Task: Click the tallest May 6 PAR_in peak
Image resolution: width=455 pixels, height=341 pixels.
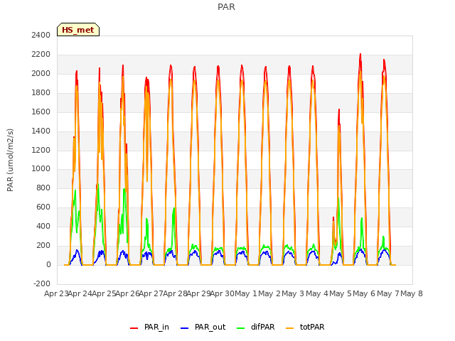Action: [360, 54]
